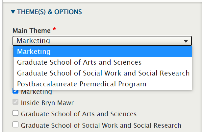Click Graduate School of Arts and Sciences checkbox label
This screenshot has height=132, width=204.
(79, 114)
